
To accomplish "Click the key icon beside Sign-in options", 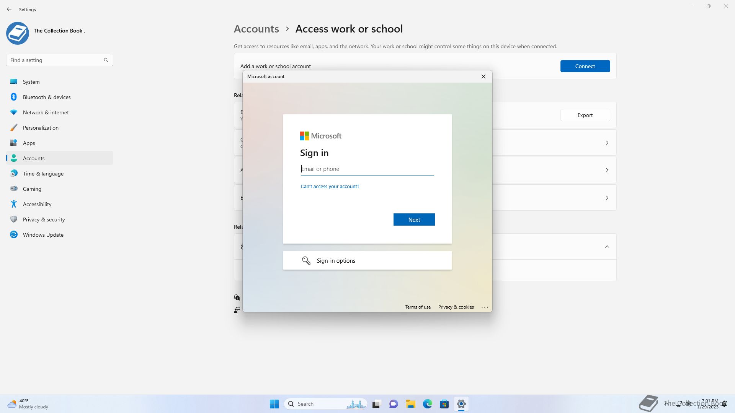I will click(x=306, y=260).
